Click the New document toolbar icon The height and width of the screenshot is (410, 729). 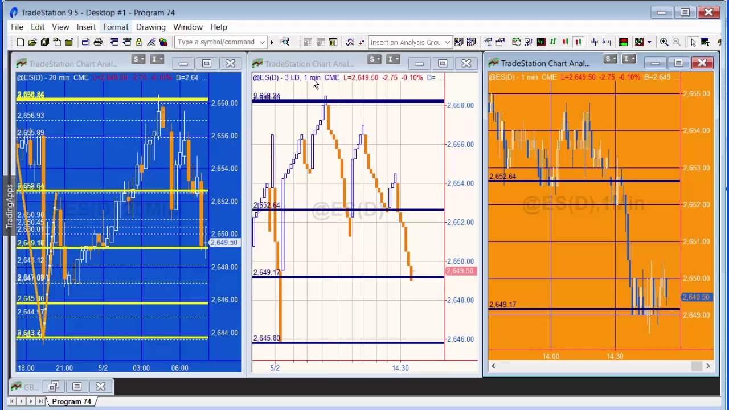pyautogui.click(x=20, y=42)
